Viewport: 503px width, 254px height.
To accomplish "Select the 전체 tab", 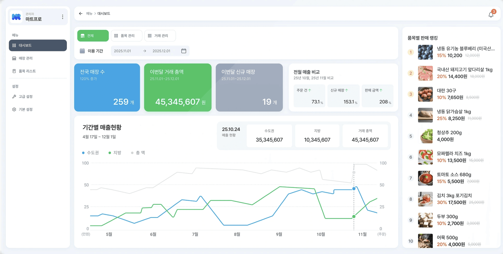I will click(93, 36).
